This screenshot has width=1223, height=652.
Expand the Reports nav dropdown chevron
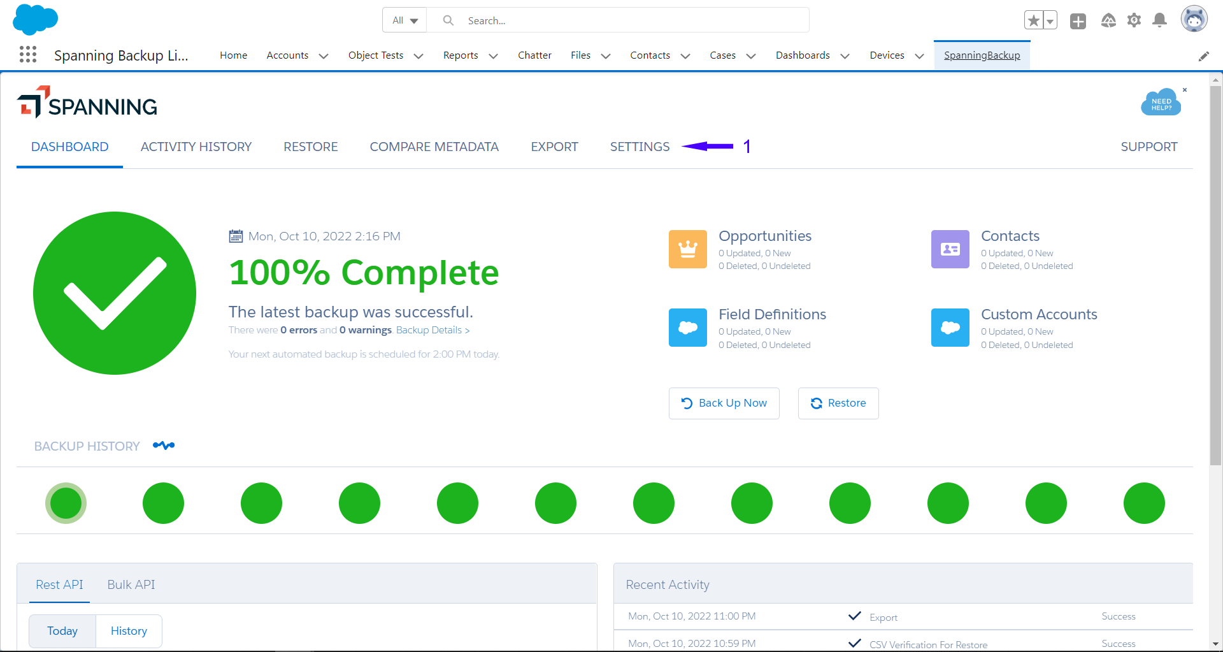click(493, 56)
